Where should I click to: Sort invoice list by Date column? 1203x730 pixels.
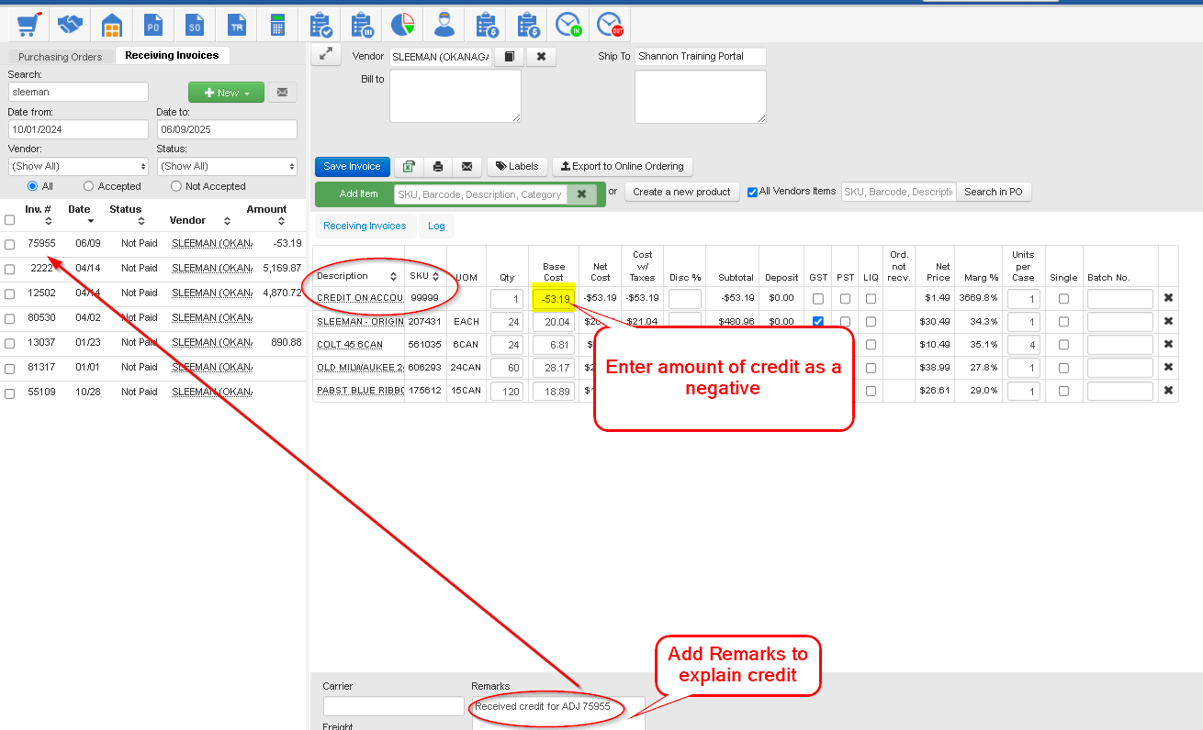tap(91, 221)
